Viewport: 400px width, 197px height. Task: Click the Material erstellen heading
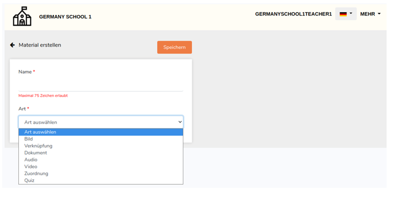click(40, 45)
